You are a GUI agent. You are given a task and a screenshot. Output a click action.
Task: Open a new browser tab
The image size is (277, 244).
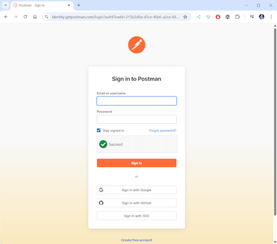(x=79, y=5)
